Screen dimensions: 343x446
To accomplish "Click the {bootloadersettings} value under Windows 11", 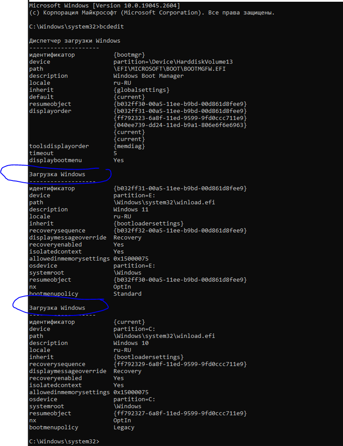I will point(148,224).
